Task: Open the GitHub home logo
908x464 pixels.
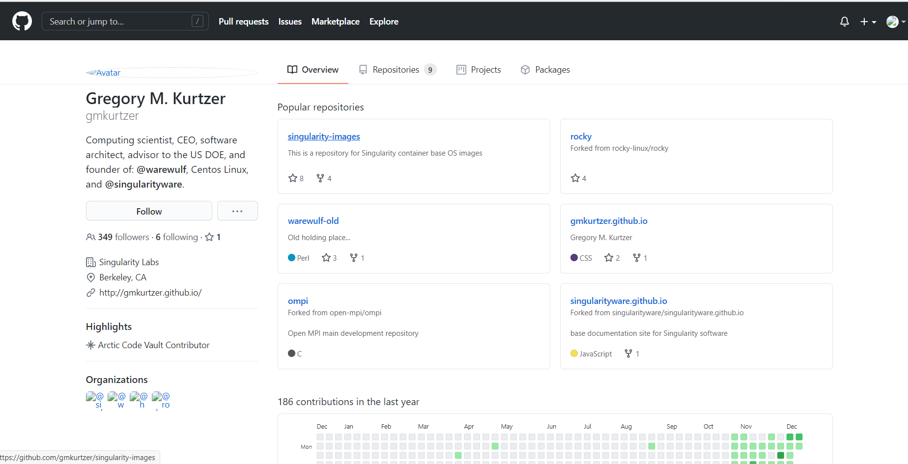Action: tap(22, 22)
